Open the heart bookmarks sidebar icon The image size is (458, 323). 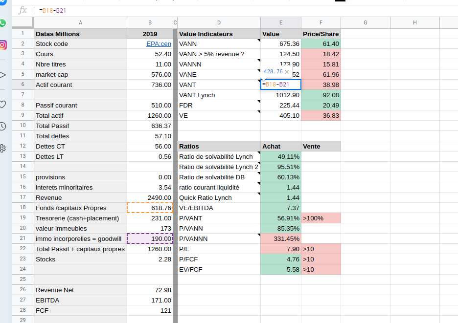tap(3, 104)
